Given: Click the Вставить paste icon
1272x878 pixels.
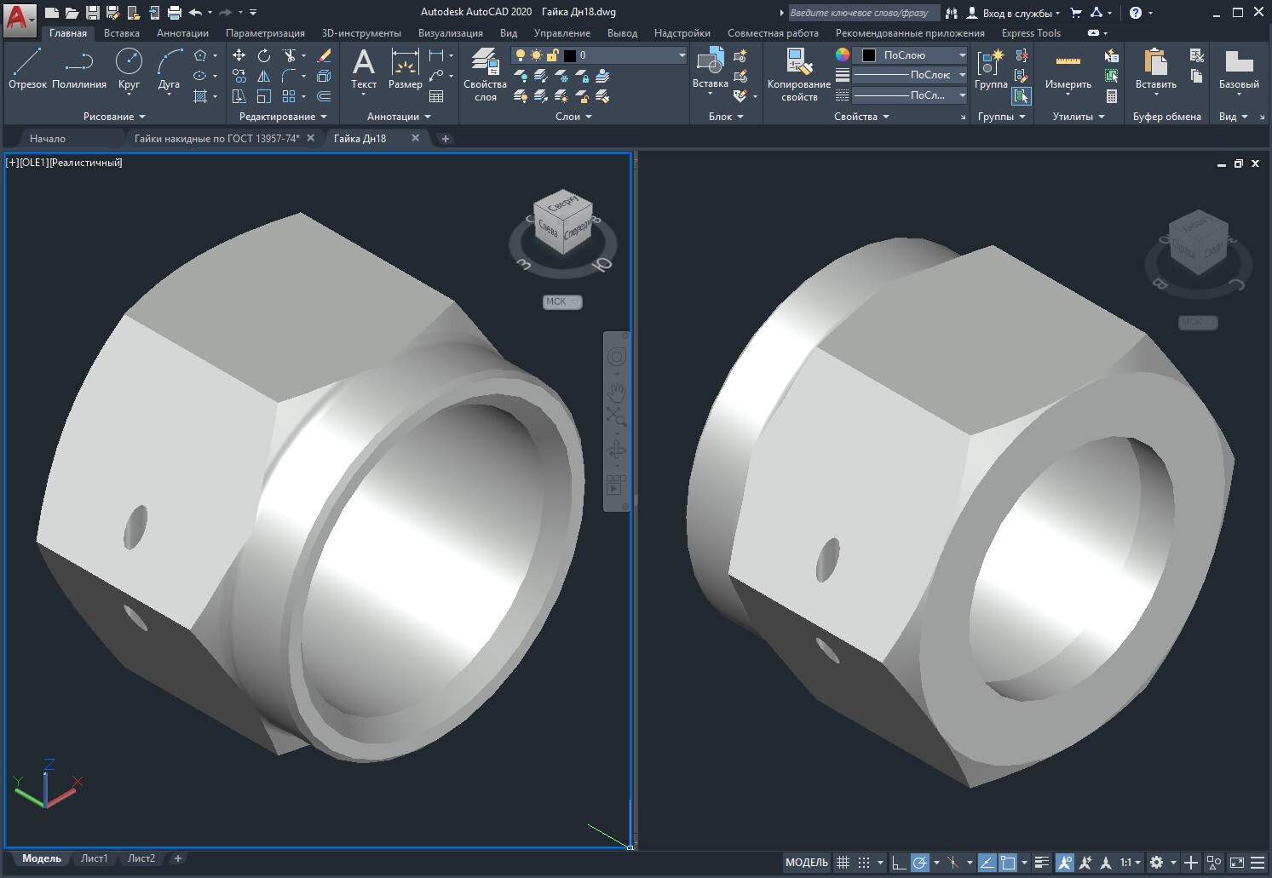Looking at the screenshot, I should 1156,68.
